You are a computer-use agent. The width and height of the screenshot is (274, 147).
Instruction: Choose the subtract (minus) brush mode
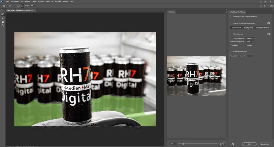22,6
